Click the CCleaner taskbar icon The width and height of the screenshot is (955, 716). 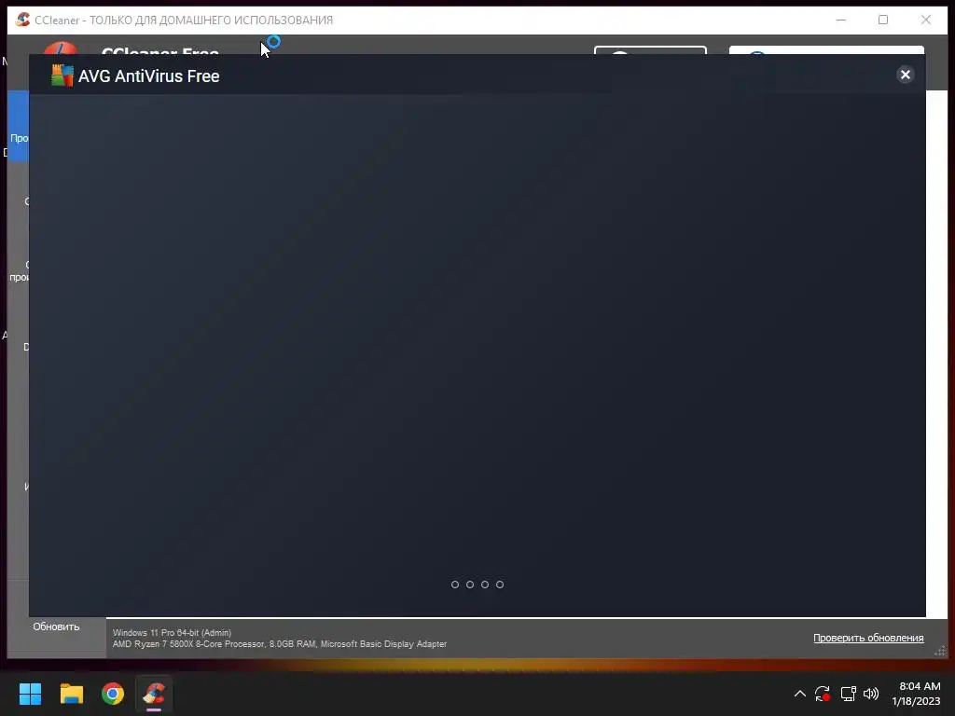154,694
